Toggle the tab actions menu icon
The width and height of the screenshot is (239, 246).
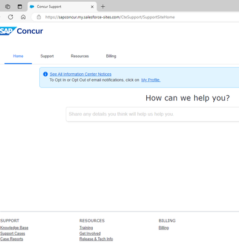click(x=20, y=7)
